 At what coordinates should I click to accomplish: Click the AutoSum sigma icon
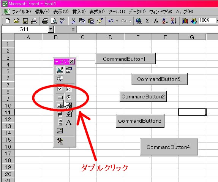[x=147, y=21]
